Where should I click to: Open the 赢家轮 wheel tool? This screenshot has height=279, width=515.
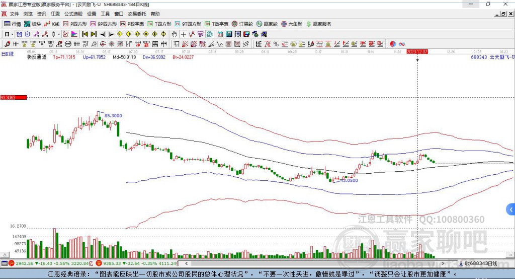tap(267, 24)
